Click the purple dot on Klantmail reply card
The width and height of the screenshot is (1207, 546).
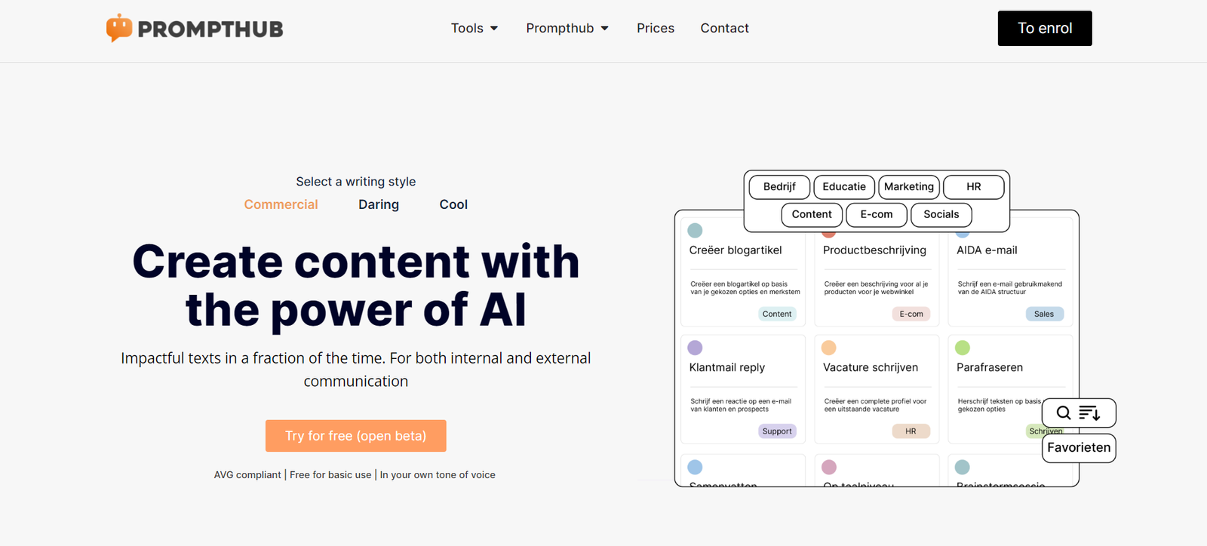point(696,348)
